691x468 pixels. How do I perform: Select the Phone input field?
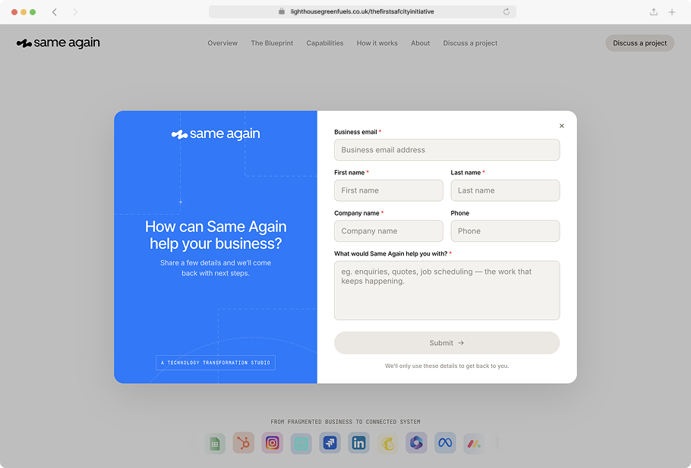pos(505,231)
